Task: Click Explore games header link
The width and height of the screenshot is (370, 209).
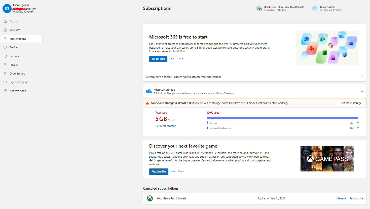Action: (x=327, y=7)
